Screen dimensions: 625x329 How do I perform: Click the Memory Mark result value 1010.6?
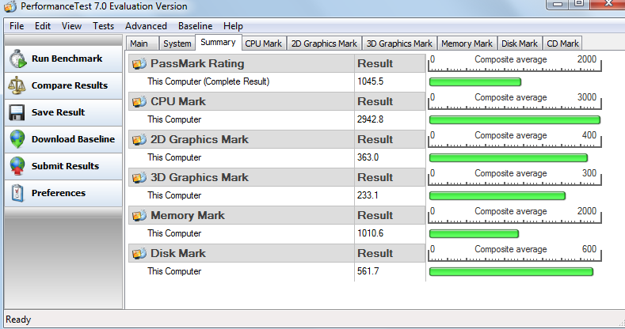click(370, 233)
